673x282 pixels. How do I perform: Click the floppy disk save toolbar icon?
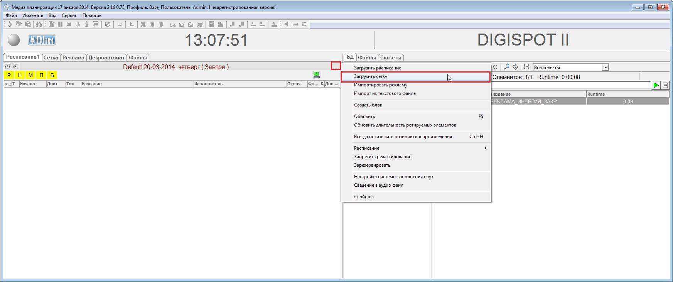tap(212, 24)
